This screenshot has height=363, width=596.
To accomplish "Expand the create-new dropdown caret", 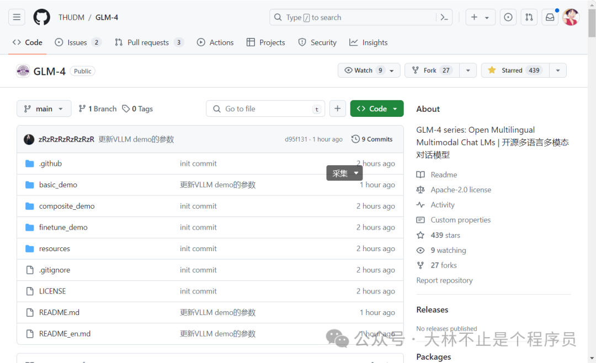I will 487,18.
